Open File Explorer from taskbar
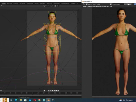 (x=21, y=100)
